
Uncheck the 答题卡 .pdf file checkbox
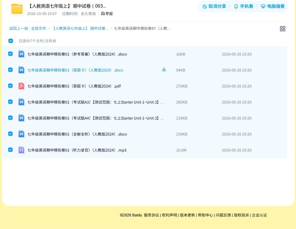click(10, 86)
